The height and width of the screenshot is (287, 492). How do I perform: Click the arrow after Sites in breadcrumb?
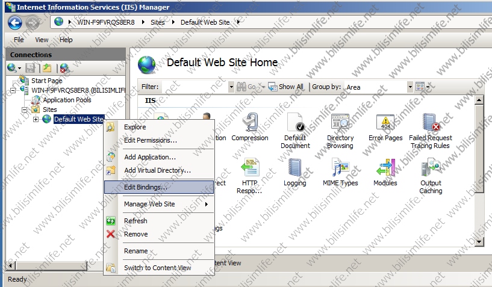174,22
